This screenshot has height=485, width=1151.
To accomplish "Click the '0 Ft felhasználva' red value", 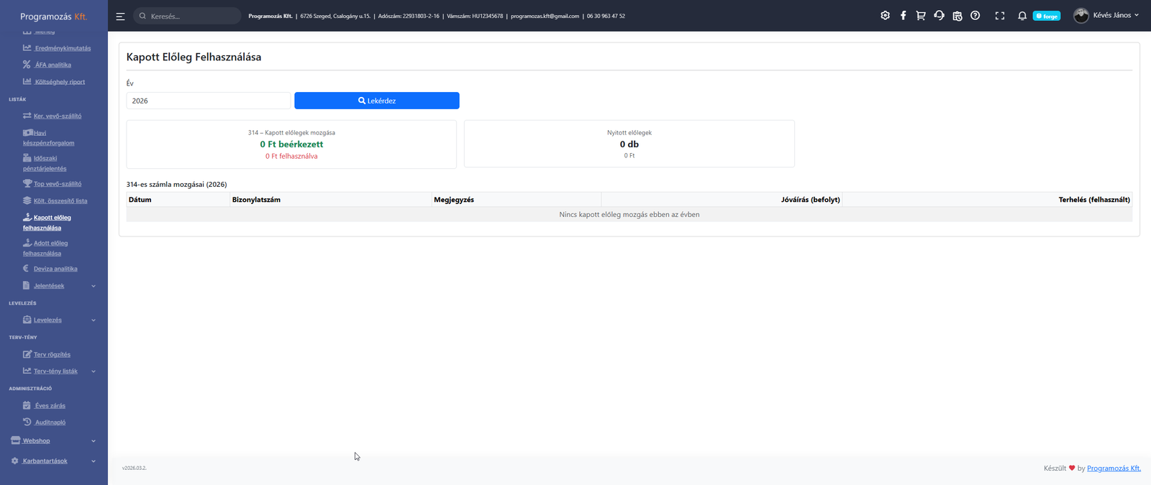I will [x=291, y=156].
